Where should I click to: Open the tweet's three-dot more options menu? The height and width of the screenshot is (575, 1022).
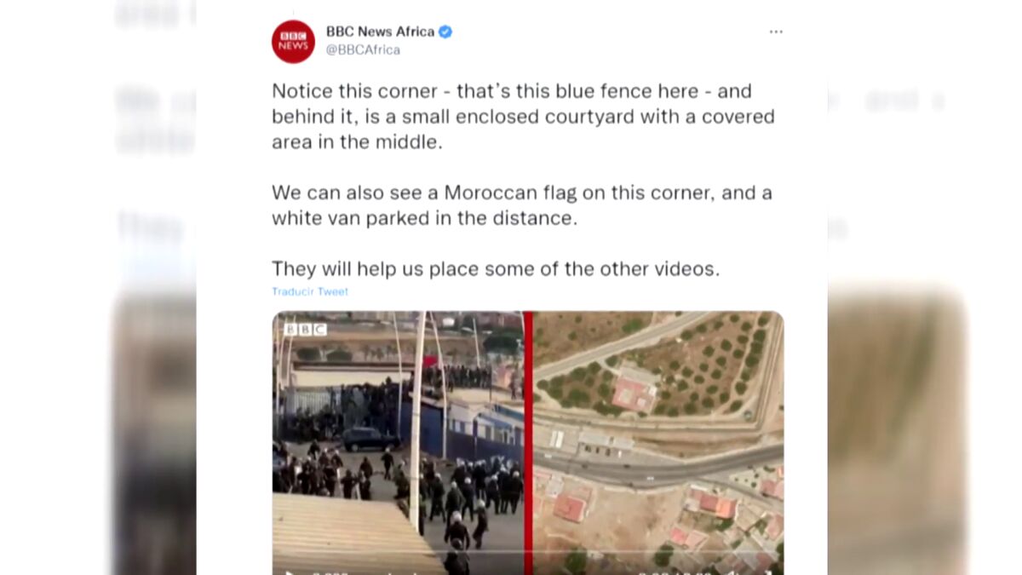pos(776,32)
